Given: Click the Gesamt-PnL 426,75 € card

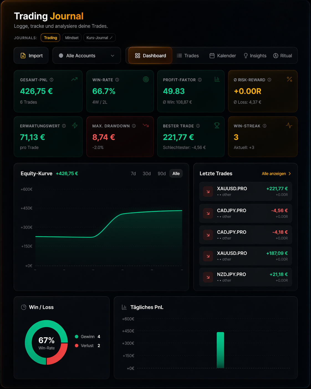Looking at the screenshot, I should click(x=48, y=91).
